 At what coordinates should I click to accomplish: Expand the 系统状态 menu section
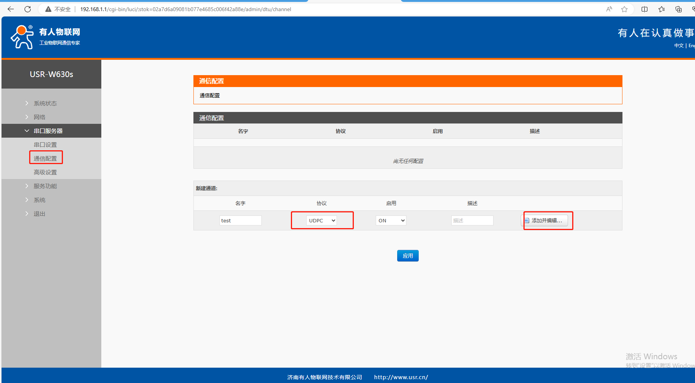(45, 103)
